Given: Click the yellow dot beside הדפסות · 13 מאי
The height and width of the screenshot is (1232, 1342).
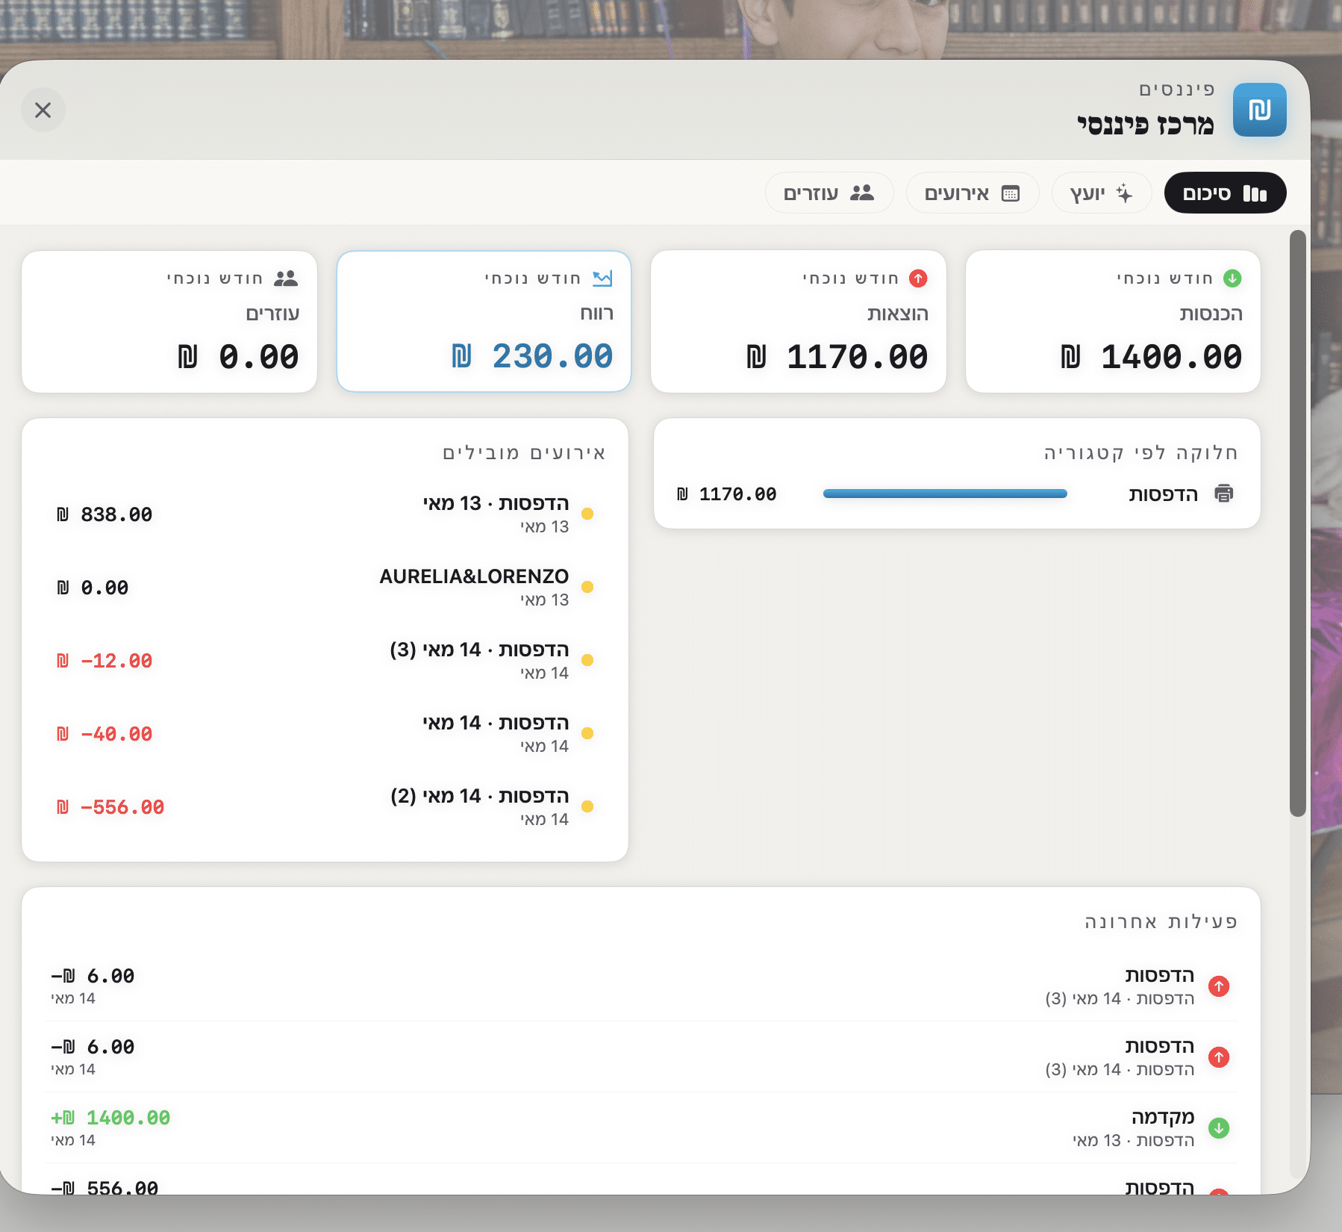Looking at the screenshot, I should coord(587,514).
